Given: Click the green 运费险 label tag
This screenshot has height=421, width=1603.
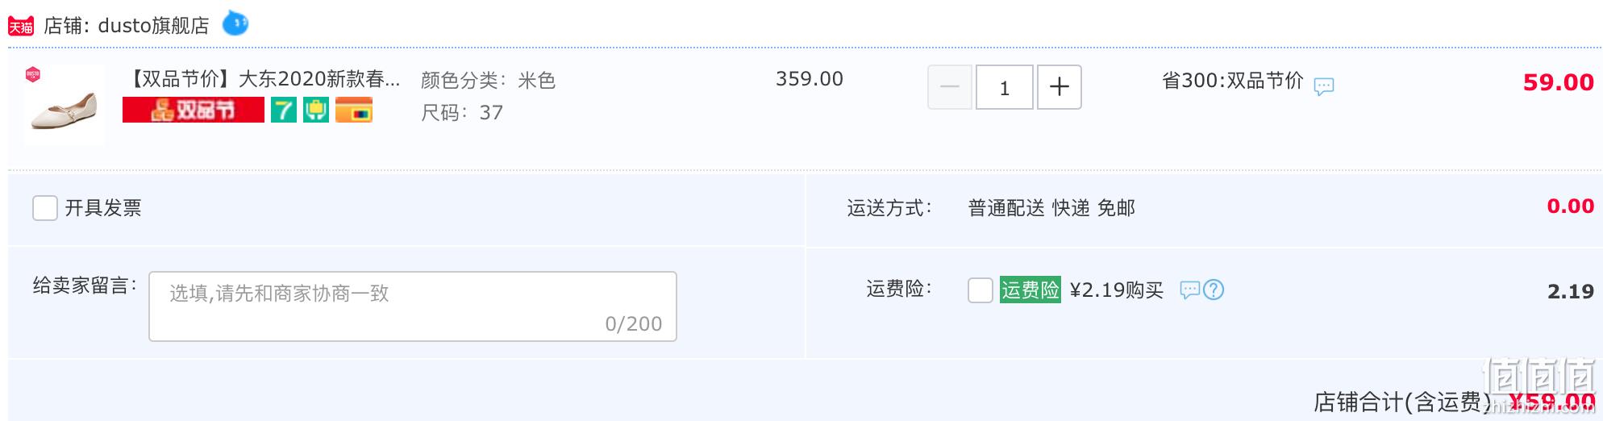Looking at the screenshot, I should pos(1030,290).
